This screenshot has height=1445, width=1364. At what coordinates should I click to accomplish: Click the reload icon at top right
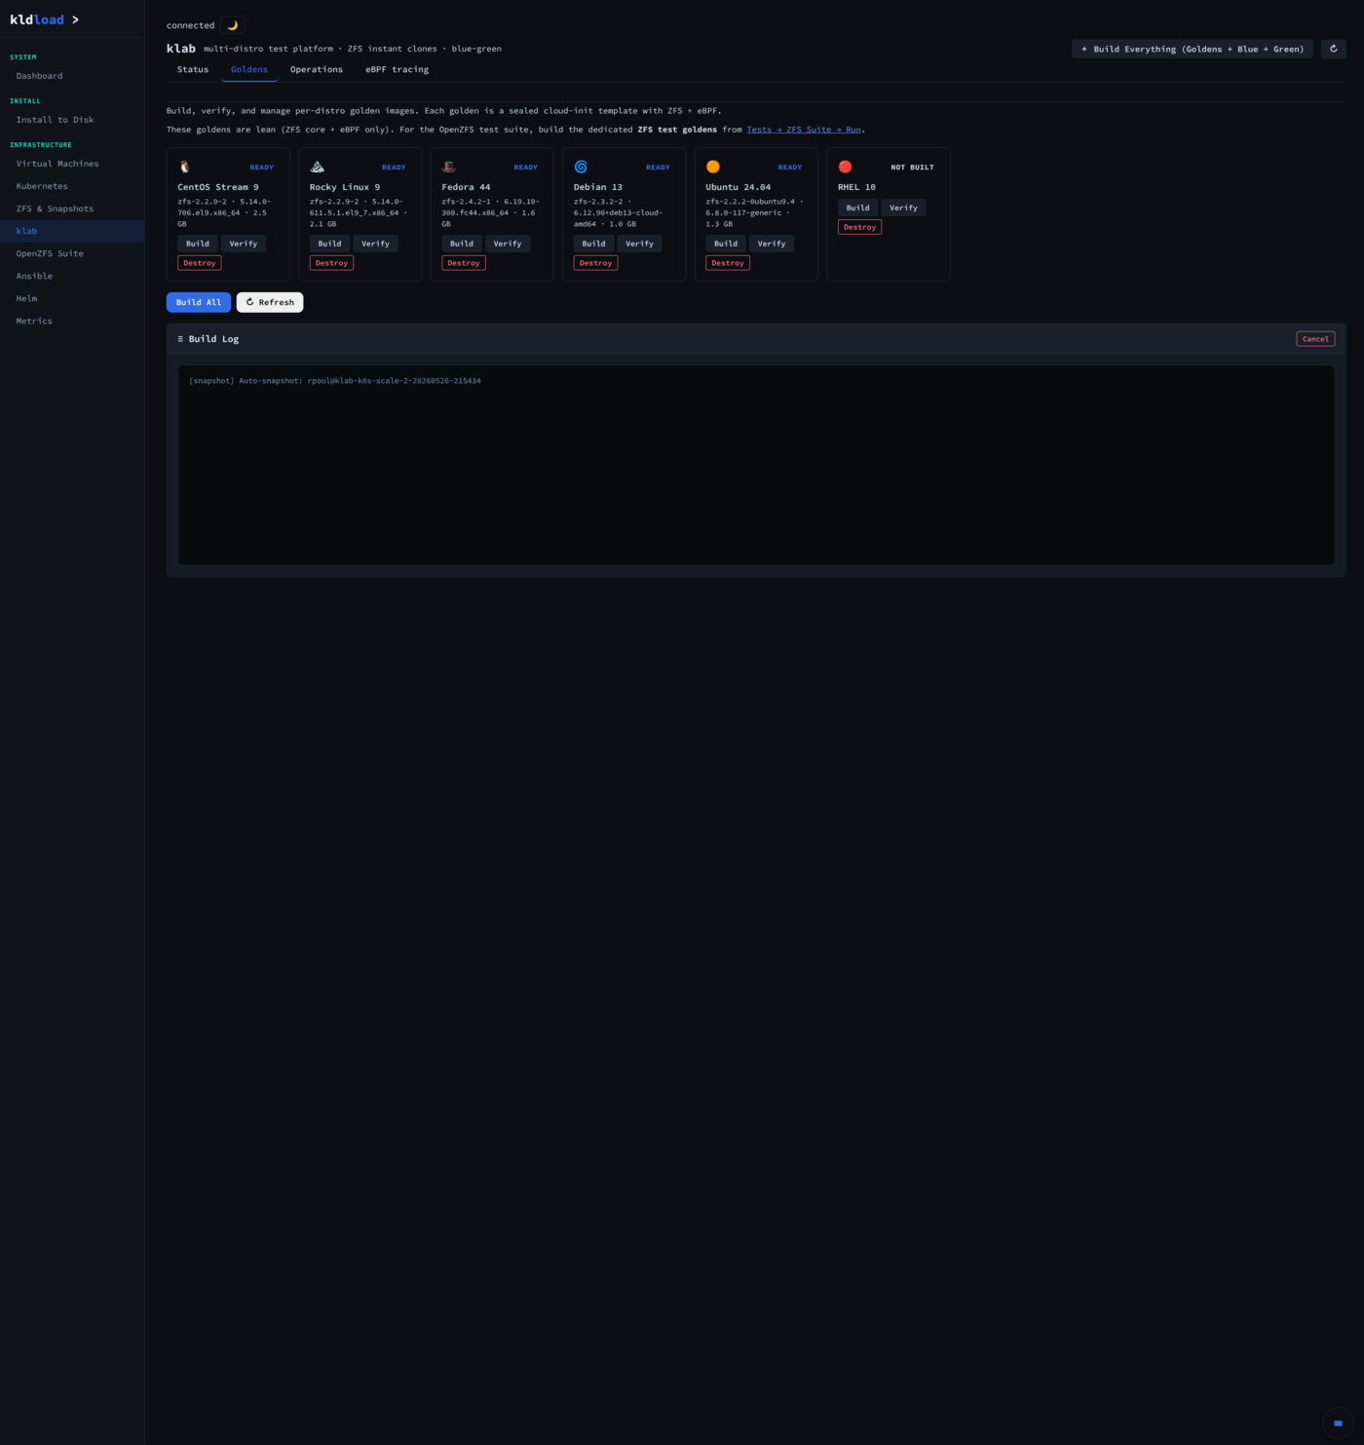coord(1333,49)
